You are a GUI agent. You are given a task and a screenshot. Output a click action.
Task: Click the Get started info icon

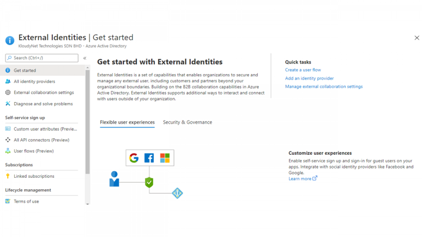click(x=8, y=70)
